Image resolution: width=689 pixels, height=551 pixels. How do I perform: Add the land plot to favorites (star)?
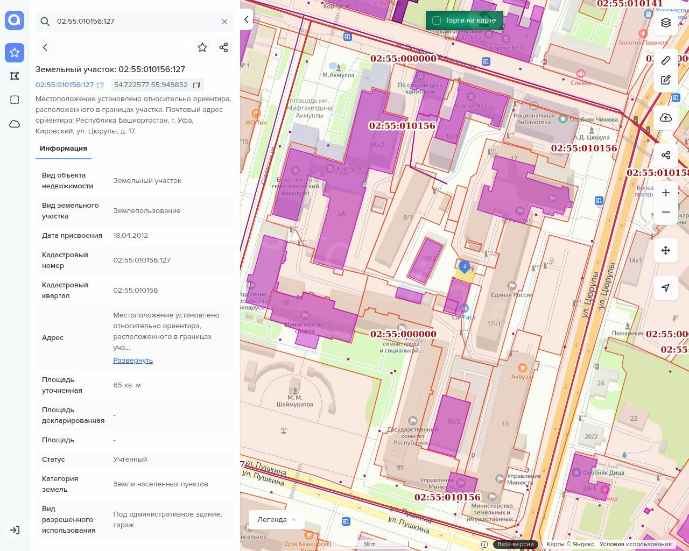(x=202, y=47)
